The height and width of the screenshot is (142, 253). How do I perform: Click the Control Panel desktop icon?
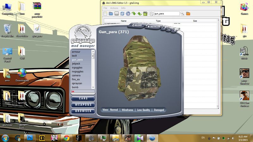[7, 55]
